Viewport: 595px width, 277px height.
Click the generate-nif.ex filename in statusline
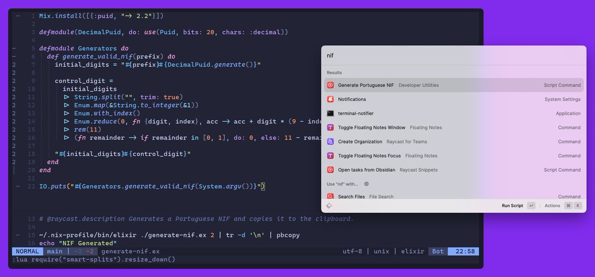point(130,251)
